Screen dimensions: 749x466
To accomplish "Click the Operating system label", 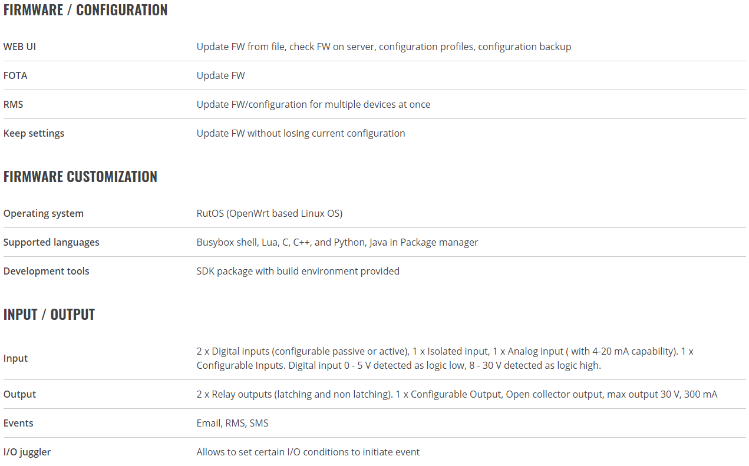I will point(44,213).
